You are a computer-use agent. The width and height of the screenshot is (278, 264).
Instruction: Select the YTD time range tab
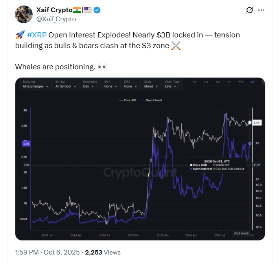241,82
